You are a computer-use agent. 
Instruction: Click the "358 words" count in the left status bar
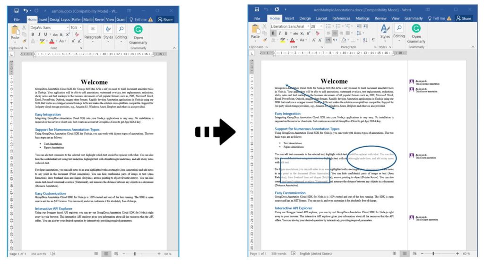(38, 254)
